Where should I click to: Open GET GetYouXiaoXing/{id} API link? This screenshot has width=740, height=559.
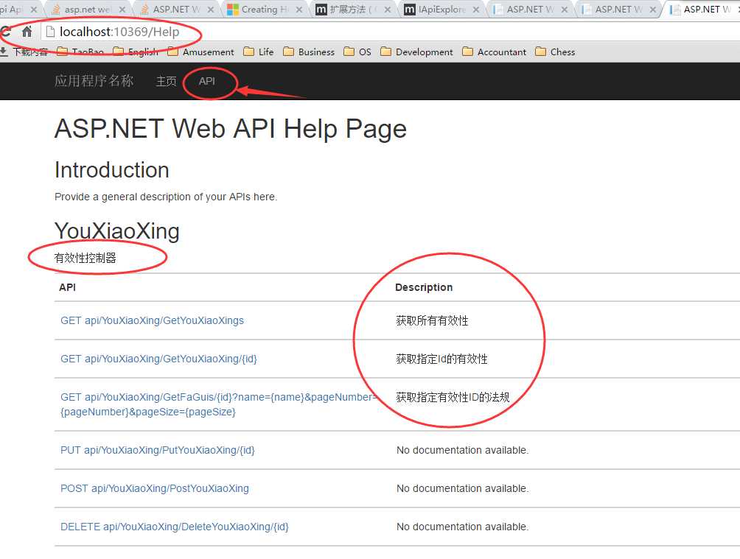pos(158,359)
